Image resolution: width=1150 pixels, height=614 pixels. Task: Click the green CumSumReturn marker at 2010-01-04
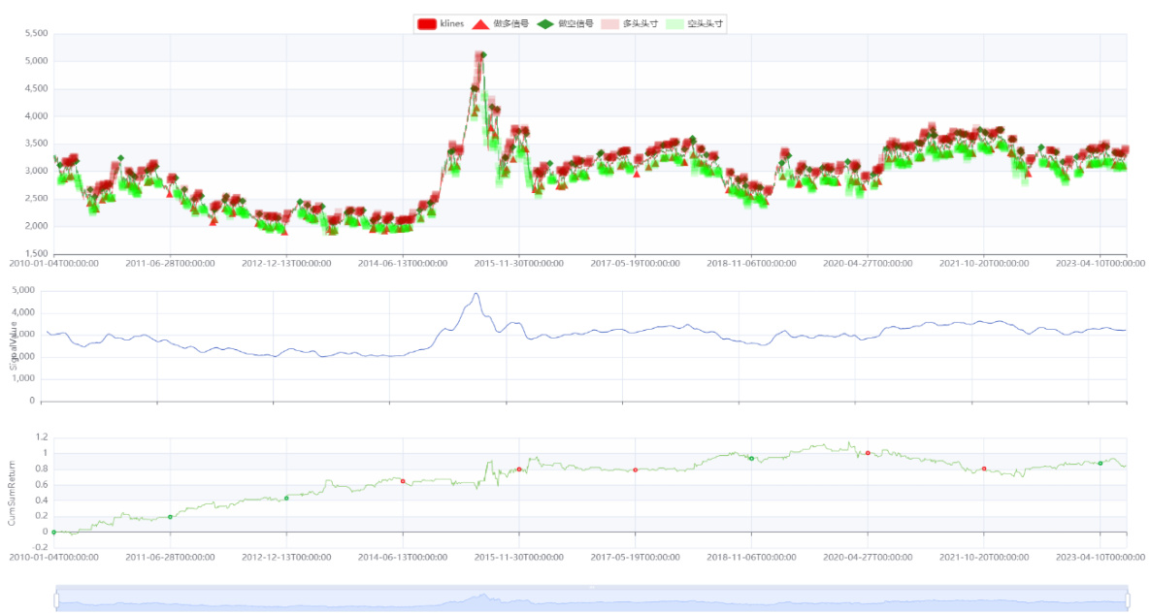(53, 532)
